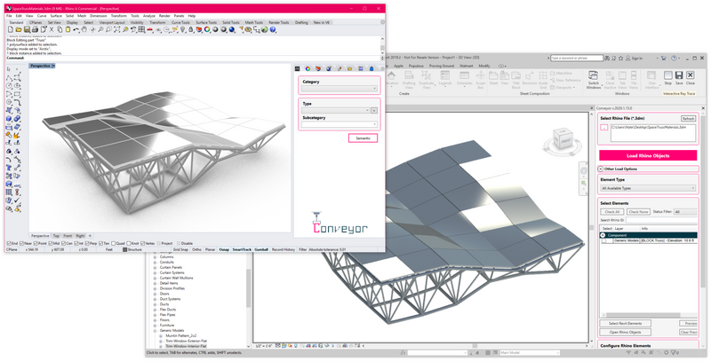Screen dimensions: 711x362
Task: Toggle the End osnap checkbox
Action: point(10,243)
